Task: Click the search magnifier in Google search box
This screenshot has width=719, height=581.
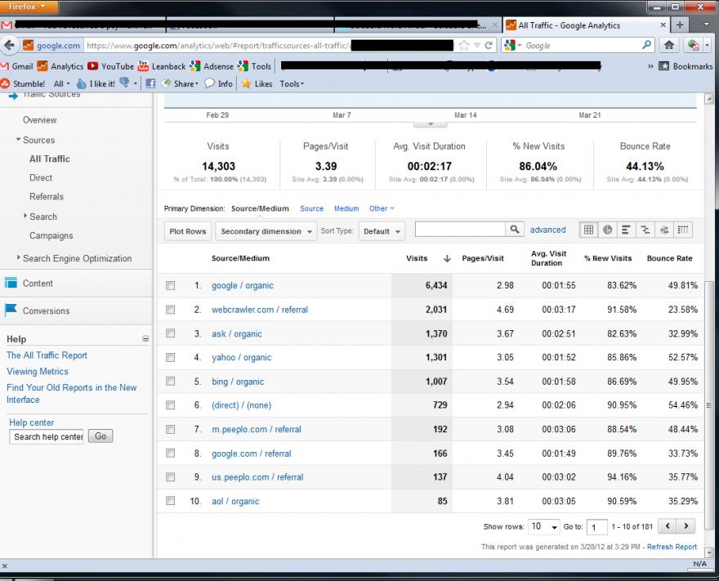Action: [x=646, y=45]
